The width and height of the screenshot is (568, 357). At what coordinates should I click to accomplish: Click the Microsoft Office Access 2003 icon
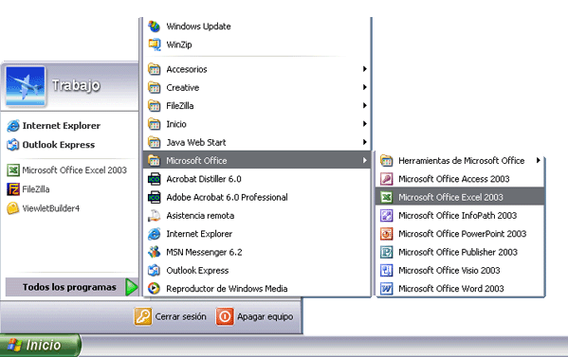point(387,179)
